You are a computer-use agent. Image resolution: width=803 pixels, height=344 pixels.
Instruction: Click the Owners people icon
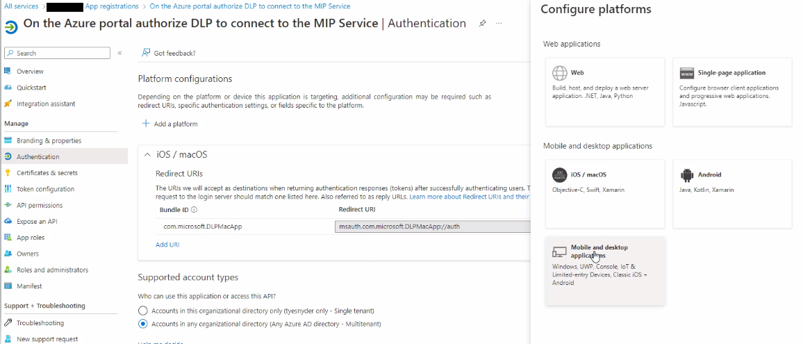8,254
